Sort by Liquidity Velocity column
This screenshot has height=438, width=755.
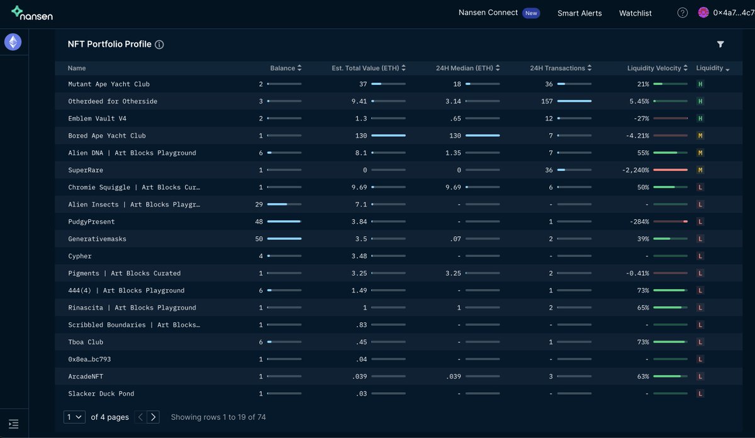pos(657,68)
